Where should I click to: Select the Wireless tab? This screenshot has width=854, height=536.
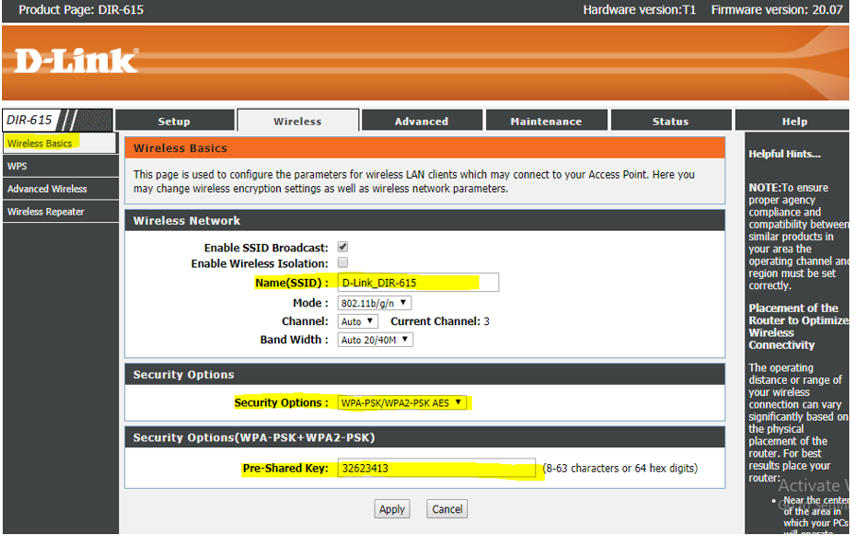click(298, 121)
